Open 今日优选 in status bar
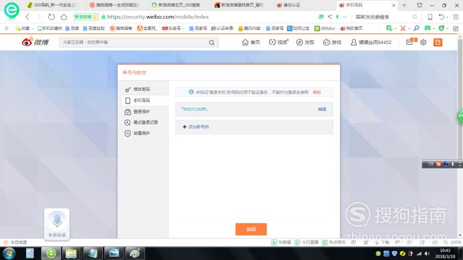This screenshot has width=463, height=260. click(15, 243)
